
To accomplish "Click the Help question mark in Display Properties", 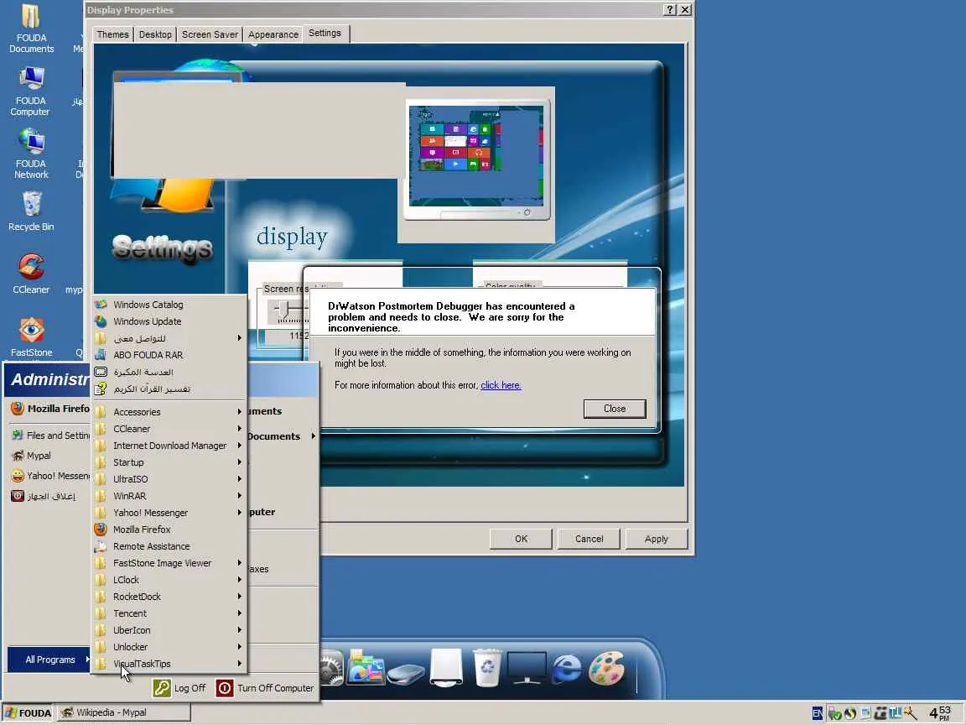I will (670, 10).
